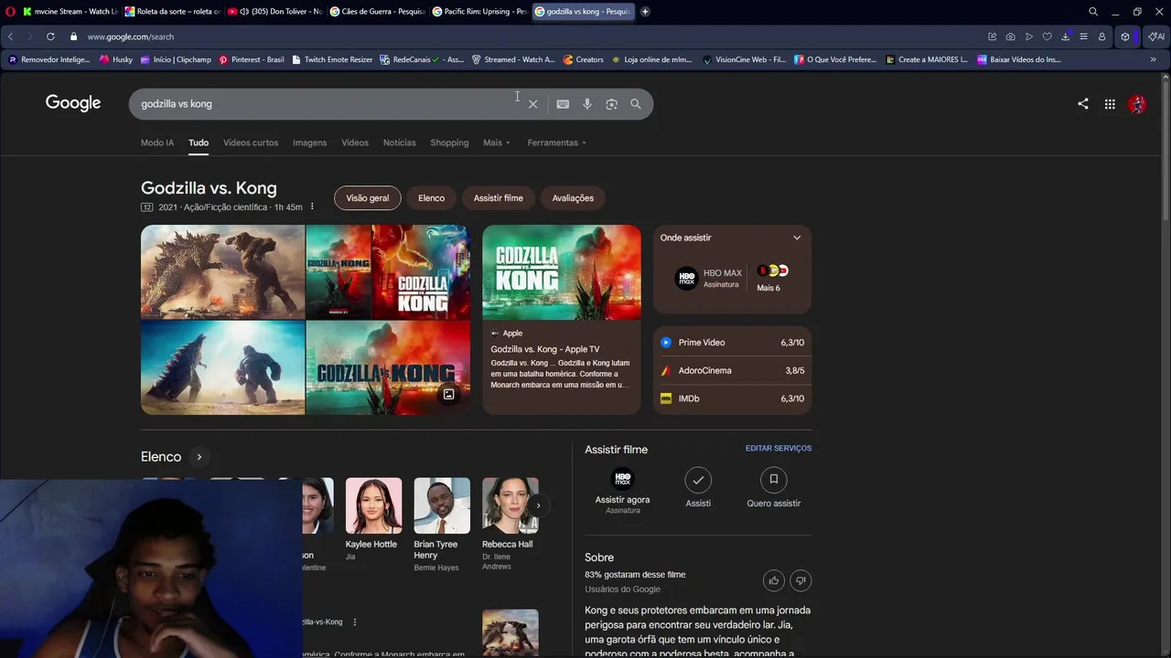Open the Ferramentas dropdown
This screenshot has width=1171, height=658.
click(x=557, y=143)
